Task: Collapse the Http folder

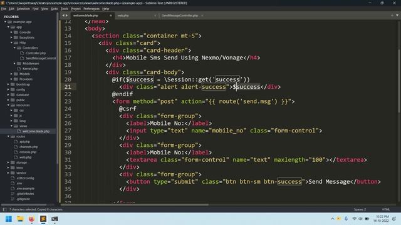Action: pyautogui.click(x=11, y=42)
